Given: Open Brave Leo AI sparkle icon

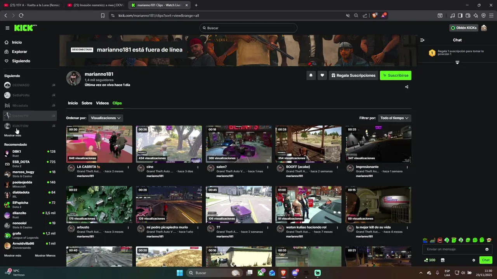Looking at the screenshot, I should 476,15.
